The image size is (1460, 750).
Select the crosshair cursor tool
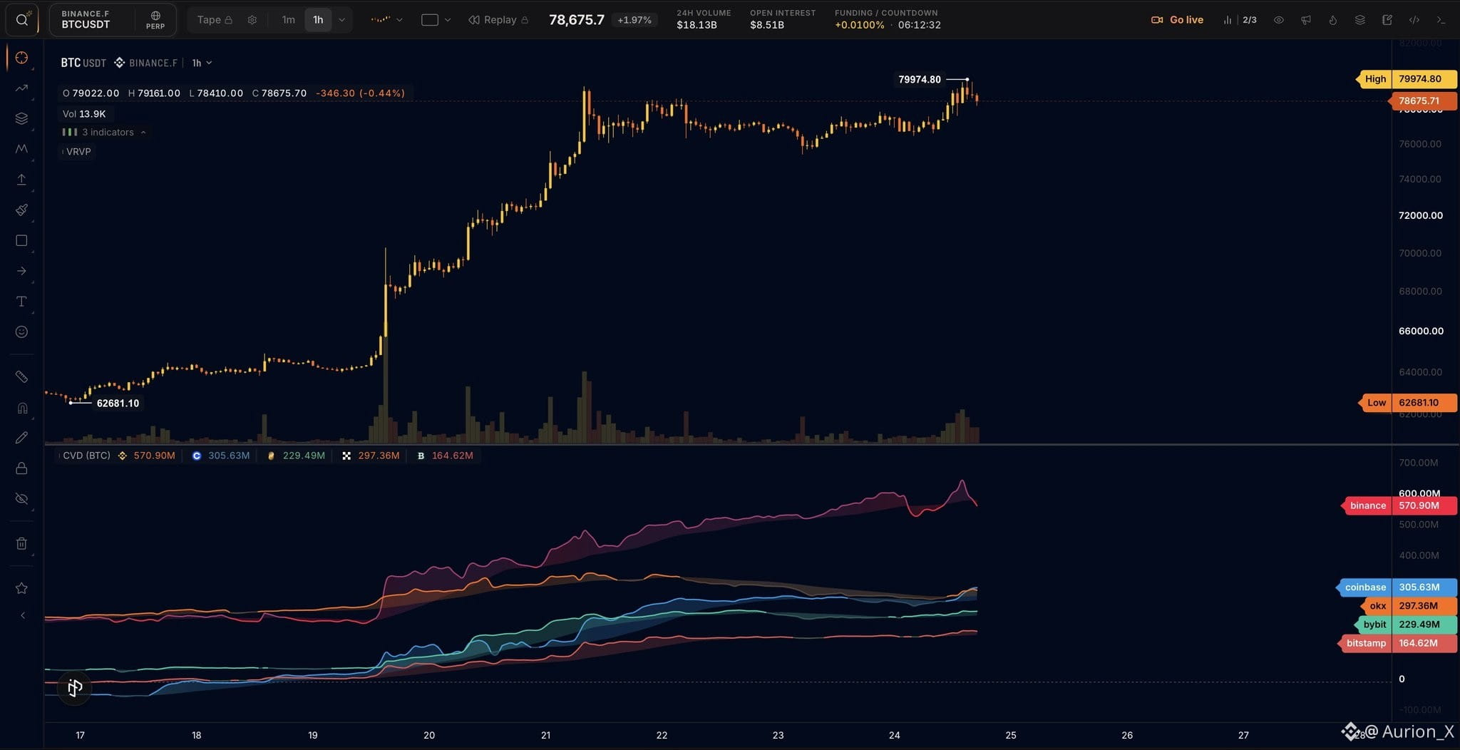pos(21,57)
